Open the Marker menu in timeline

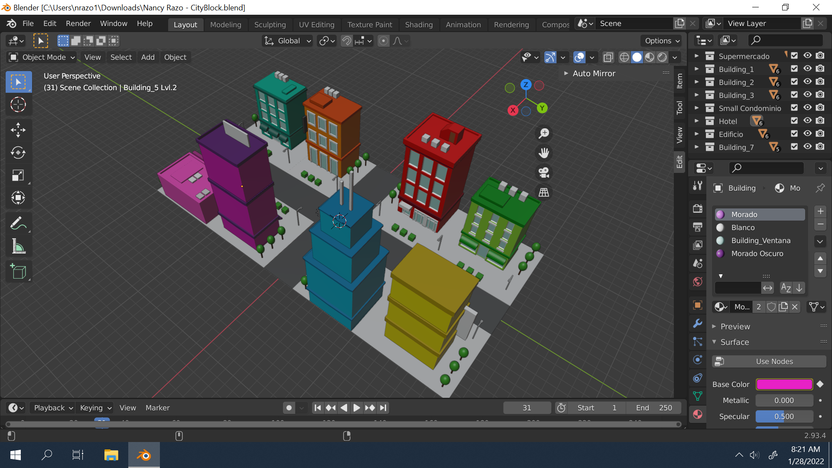[157, 408]
